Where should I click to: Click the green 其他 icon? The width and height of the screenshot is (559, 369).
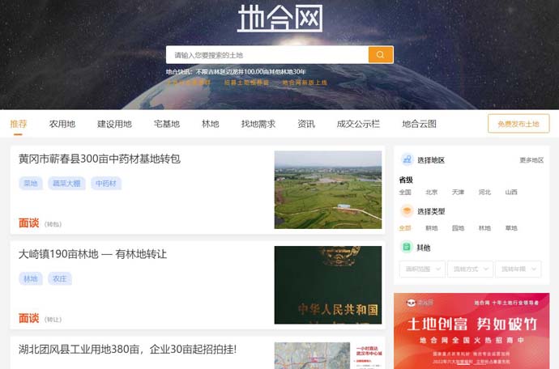click(407, 247)
